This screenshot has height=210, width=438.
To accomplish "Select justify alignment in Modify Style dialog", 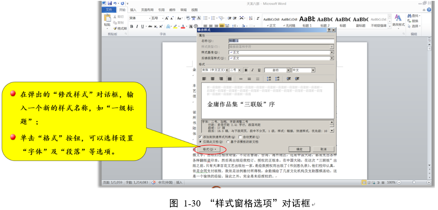I will point(229,79).
